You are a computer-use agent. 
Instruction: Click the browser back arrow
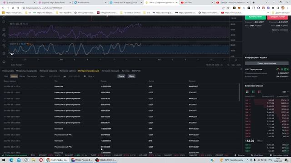(x=3, y=8)
